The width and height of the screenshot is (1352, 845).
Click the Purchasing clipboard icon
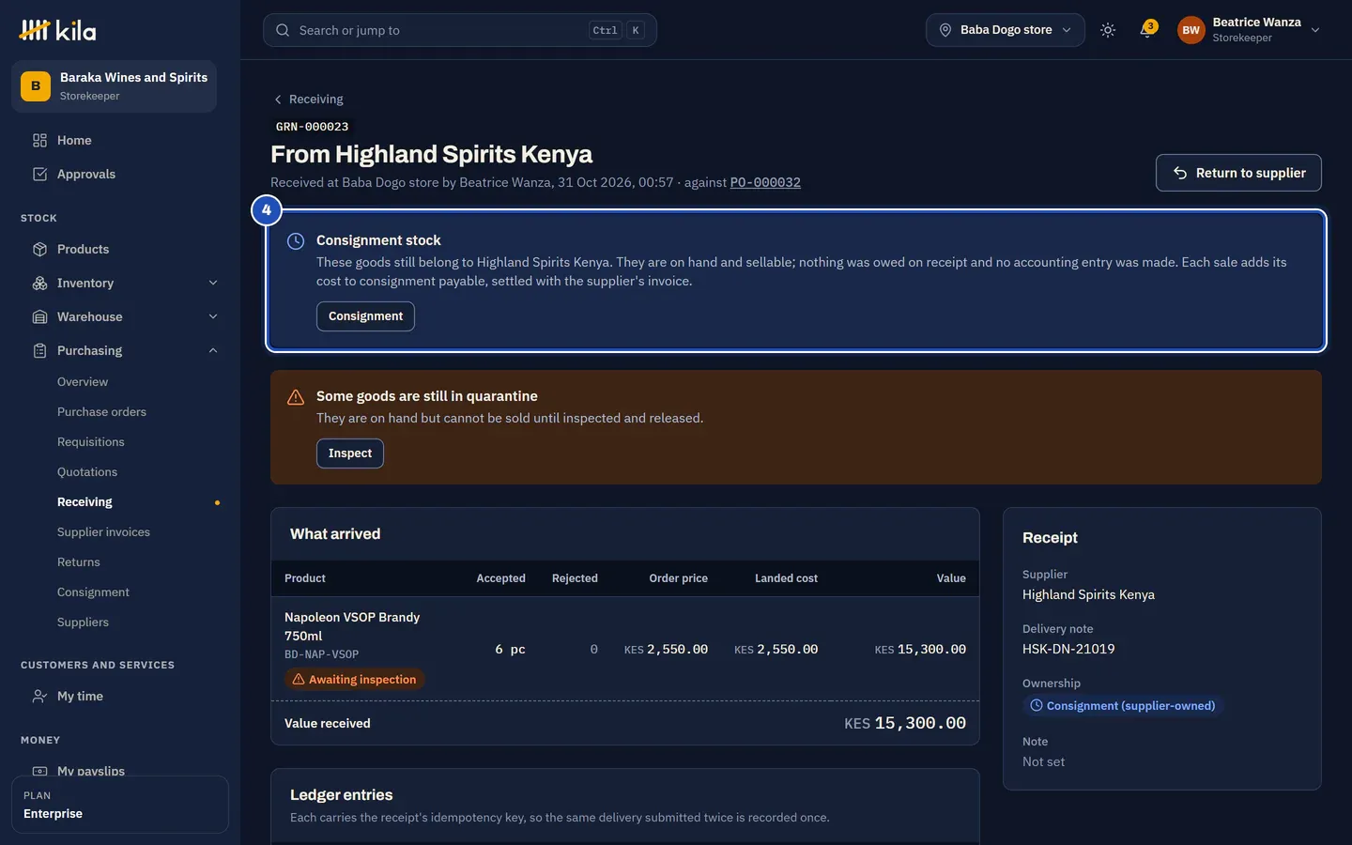point(39,350)
